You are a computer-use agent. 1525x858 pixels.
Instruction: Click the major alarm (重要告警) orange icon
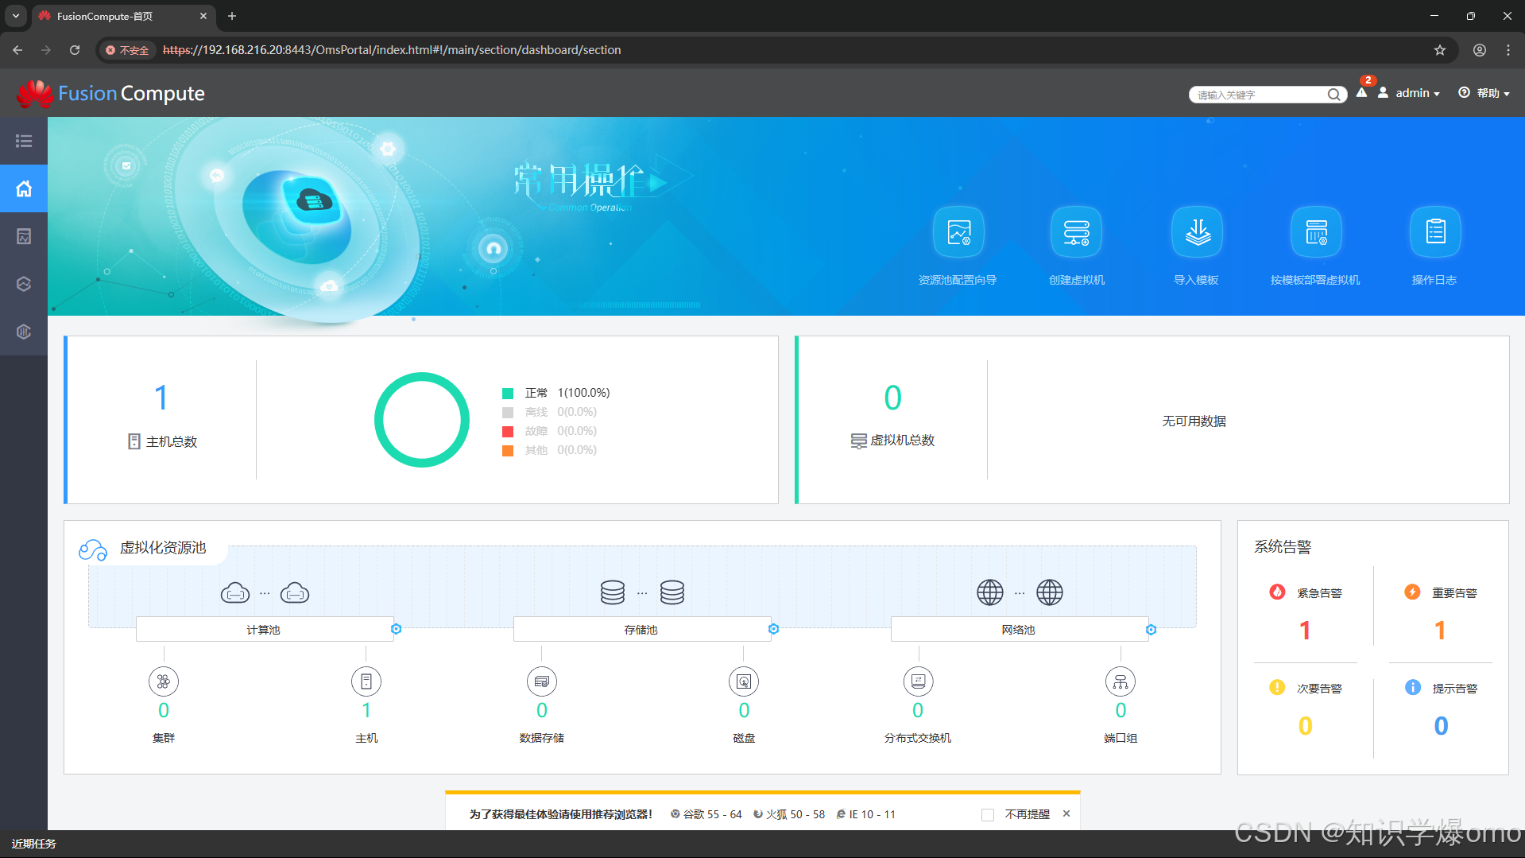click(1412, 592)
